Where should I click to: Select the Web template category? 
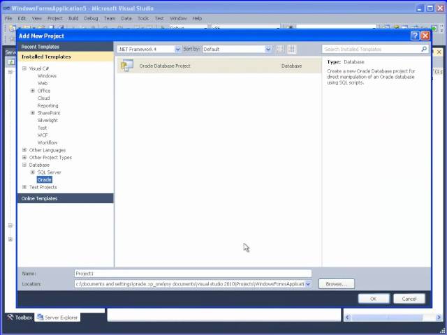[x=43, y=83]
